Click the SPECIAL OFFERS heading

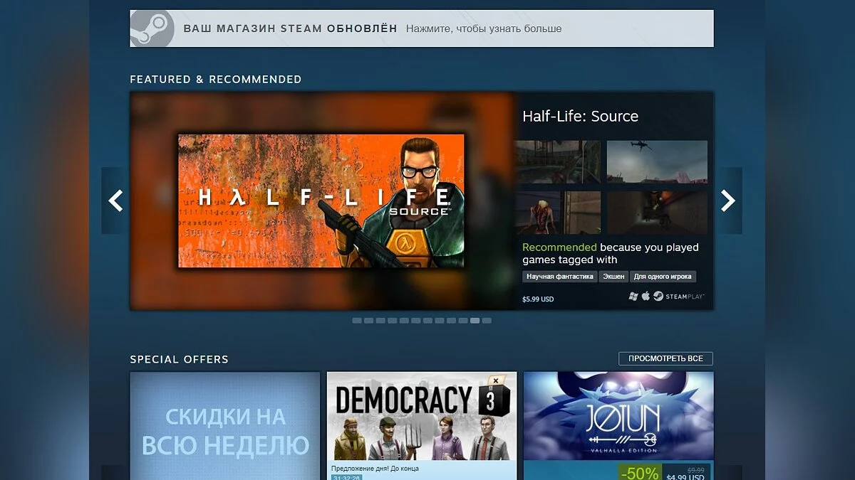(x=179, y=359)
